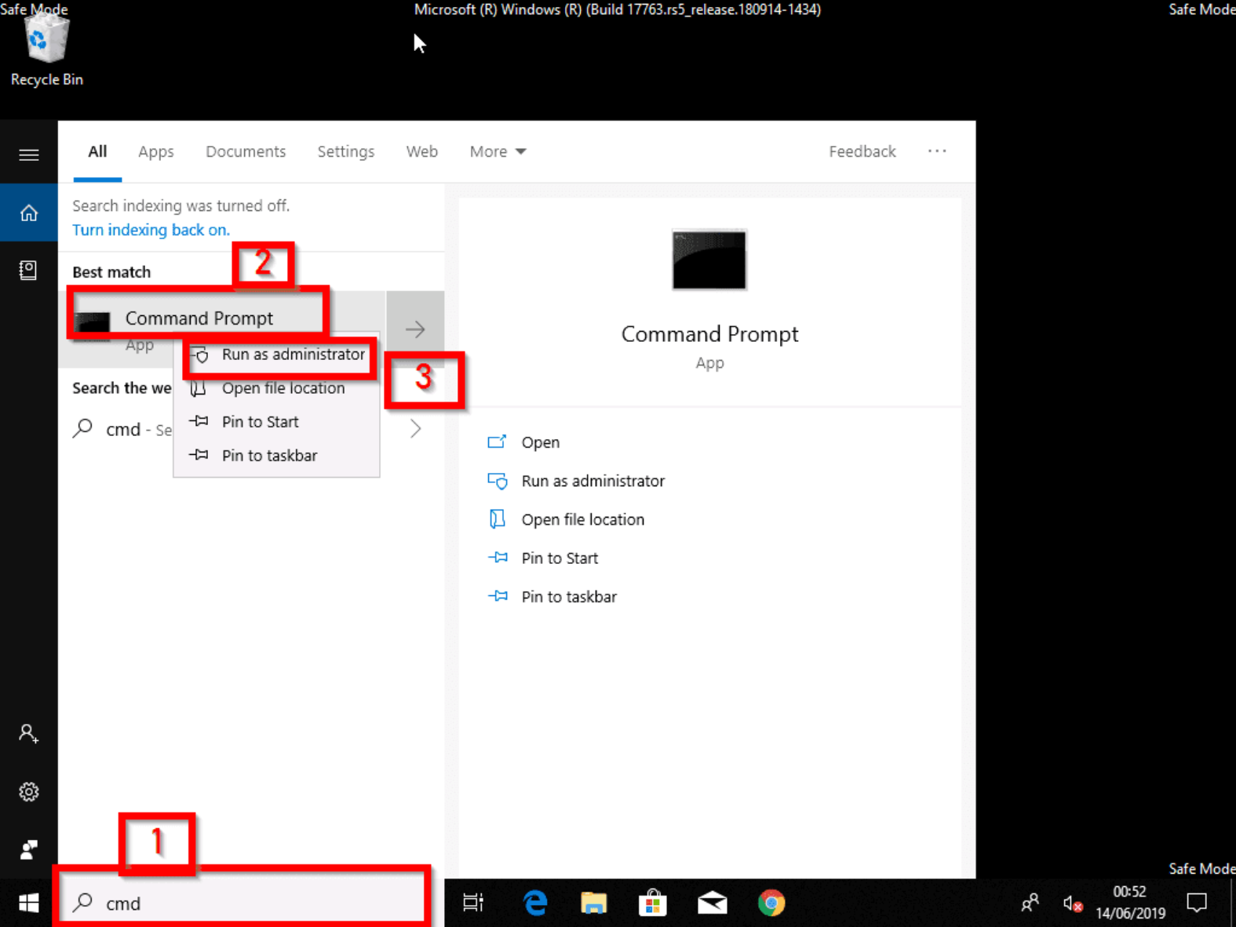Open the Settings gear in search sidebar
Image resolution: width=1236 pixels, height=927 pixels.
click(29, 791)
